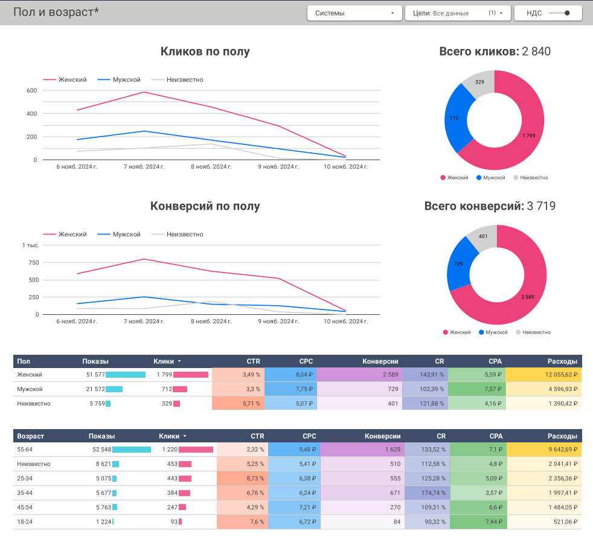Sort gender table by CTR column header
Viewport: 593px width, 556px height.
(x=253, y=361)
